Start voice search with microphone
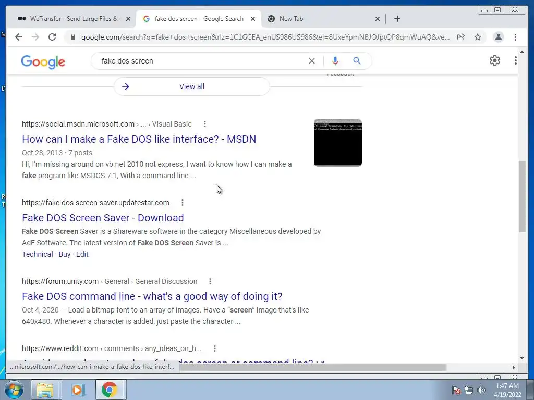Image resolution: width=534 pixels, height=400 pixels. (335, 61)
